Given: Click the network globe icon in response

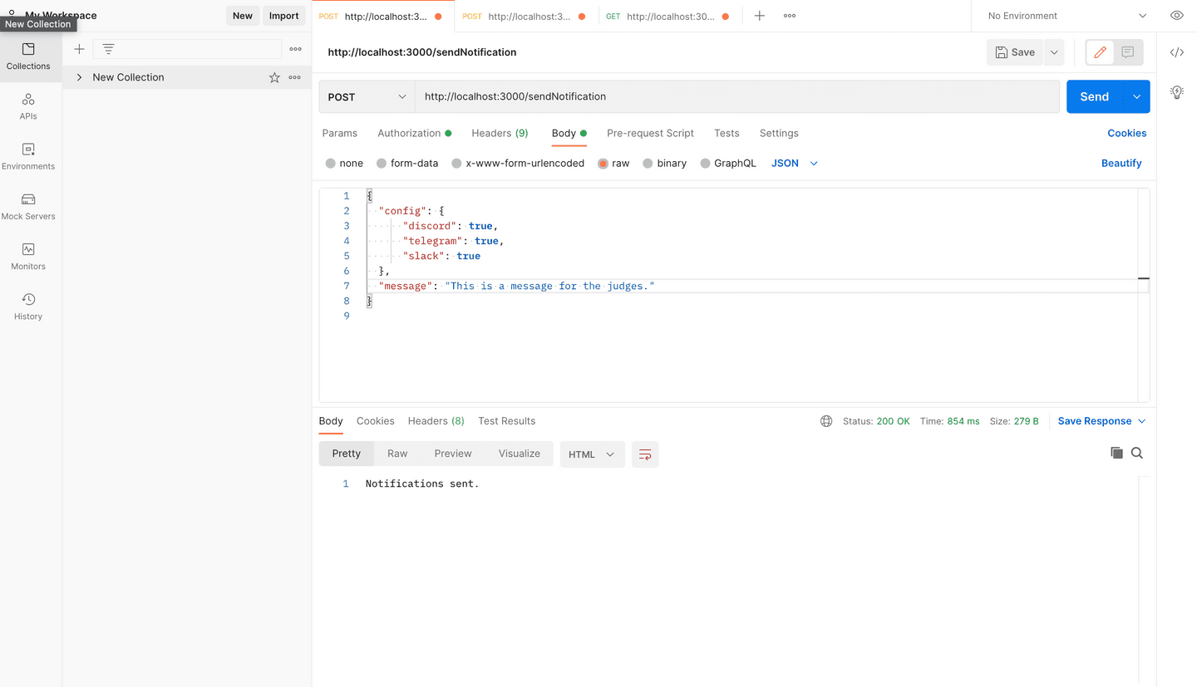Looking at the screenshot, I should (x=826, y=421).
